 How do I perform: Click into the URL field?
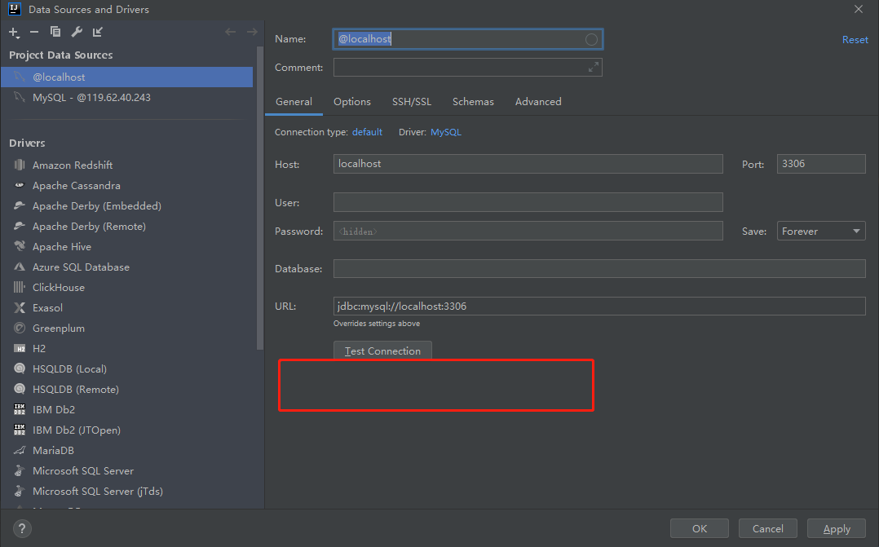[x=599, y=306]
